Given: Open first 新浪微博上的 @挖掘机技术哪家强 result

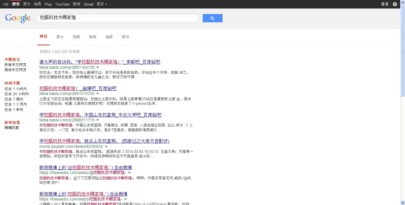Looking at the screenshot, I should click(x=86, y=168).
